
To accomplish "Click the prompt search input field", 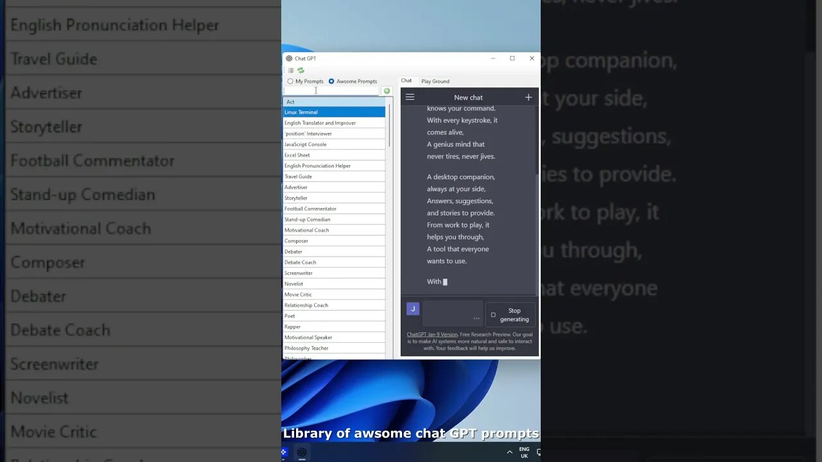I will click(331, 91).
